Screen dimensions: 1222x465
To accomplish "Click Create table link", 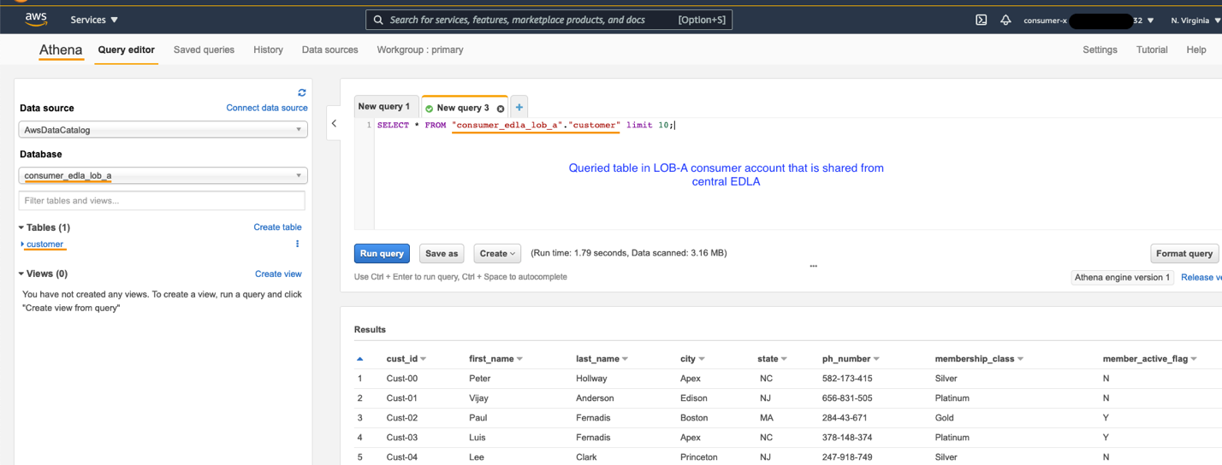I will (x=277, y=227).
